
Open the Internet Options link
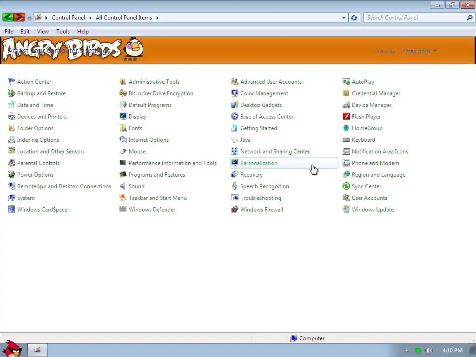point(148,139)
